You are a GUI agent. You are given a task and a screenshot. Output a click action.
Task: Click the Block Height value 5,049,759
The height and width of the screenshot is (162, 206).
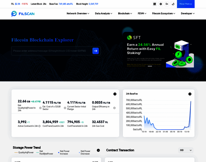click(x=94, y=4)
